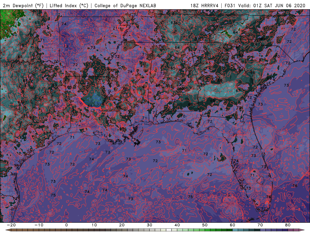This screenshot has width=310, height=232.
Task: Click the 40 tick label on the color scale
Action: (177, 225)
